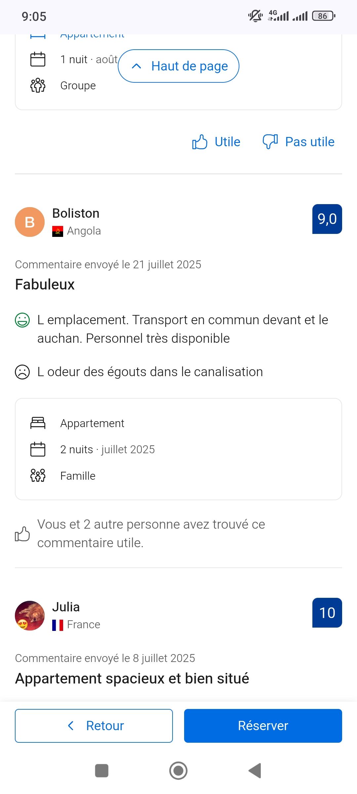Open Julia's profile photo
The width and height of the screenshot is (357, 794).
(x=30, y=616)
